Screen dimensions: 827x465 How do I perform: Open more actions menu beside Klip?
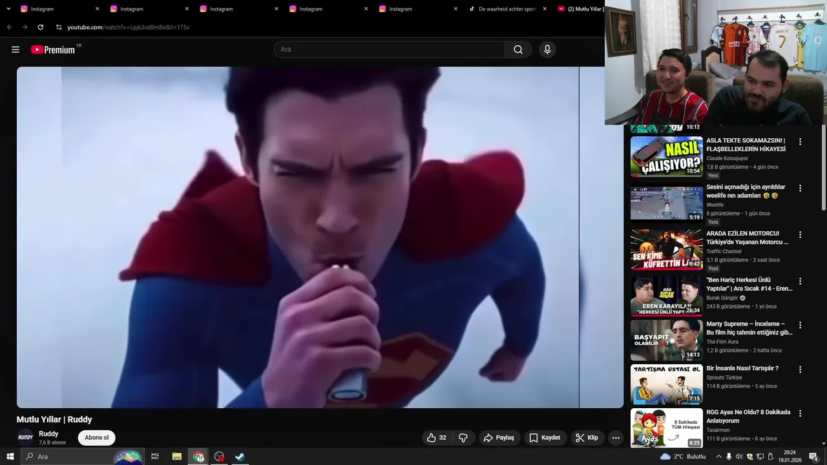616,438
